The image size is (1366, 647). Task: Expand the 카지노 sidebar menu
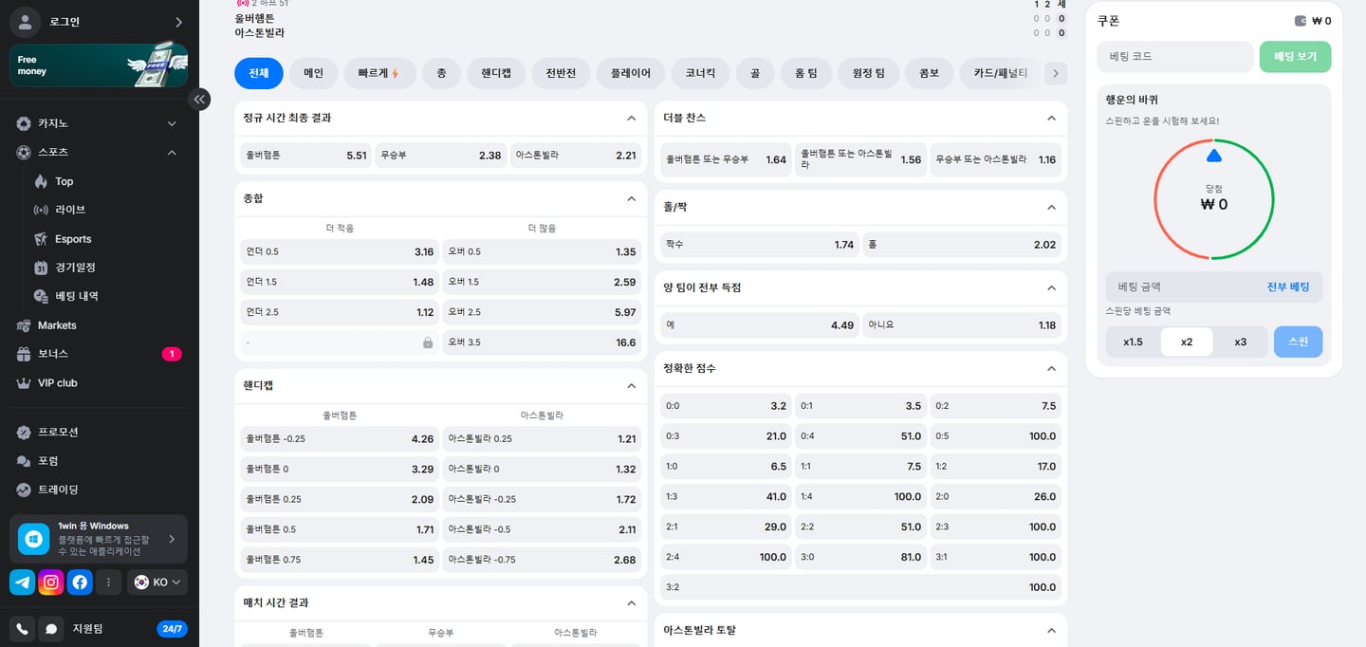[172, 123]
